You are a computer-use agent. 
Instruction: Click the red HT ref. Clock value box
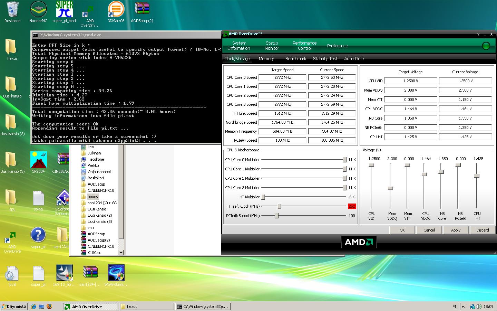[352, 206]
